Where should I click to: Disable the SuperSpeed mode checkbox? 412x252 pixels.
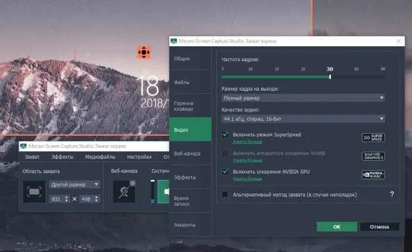tap(225, 135)
